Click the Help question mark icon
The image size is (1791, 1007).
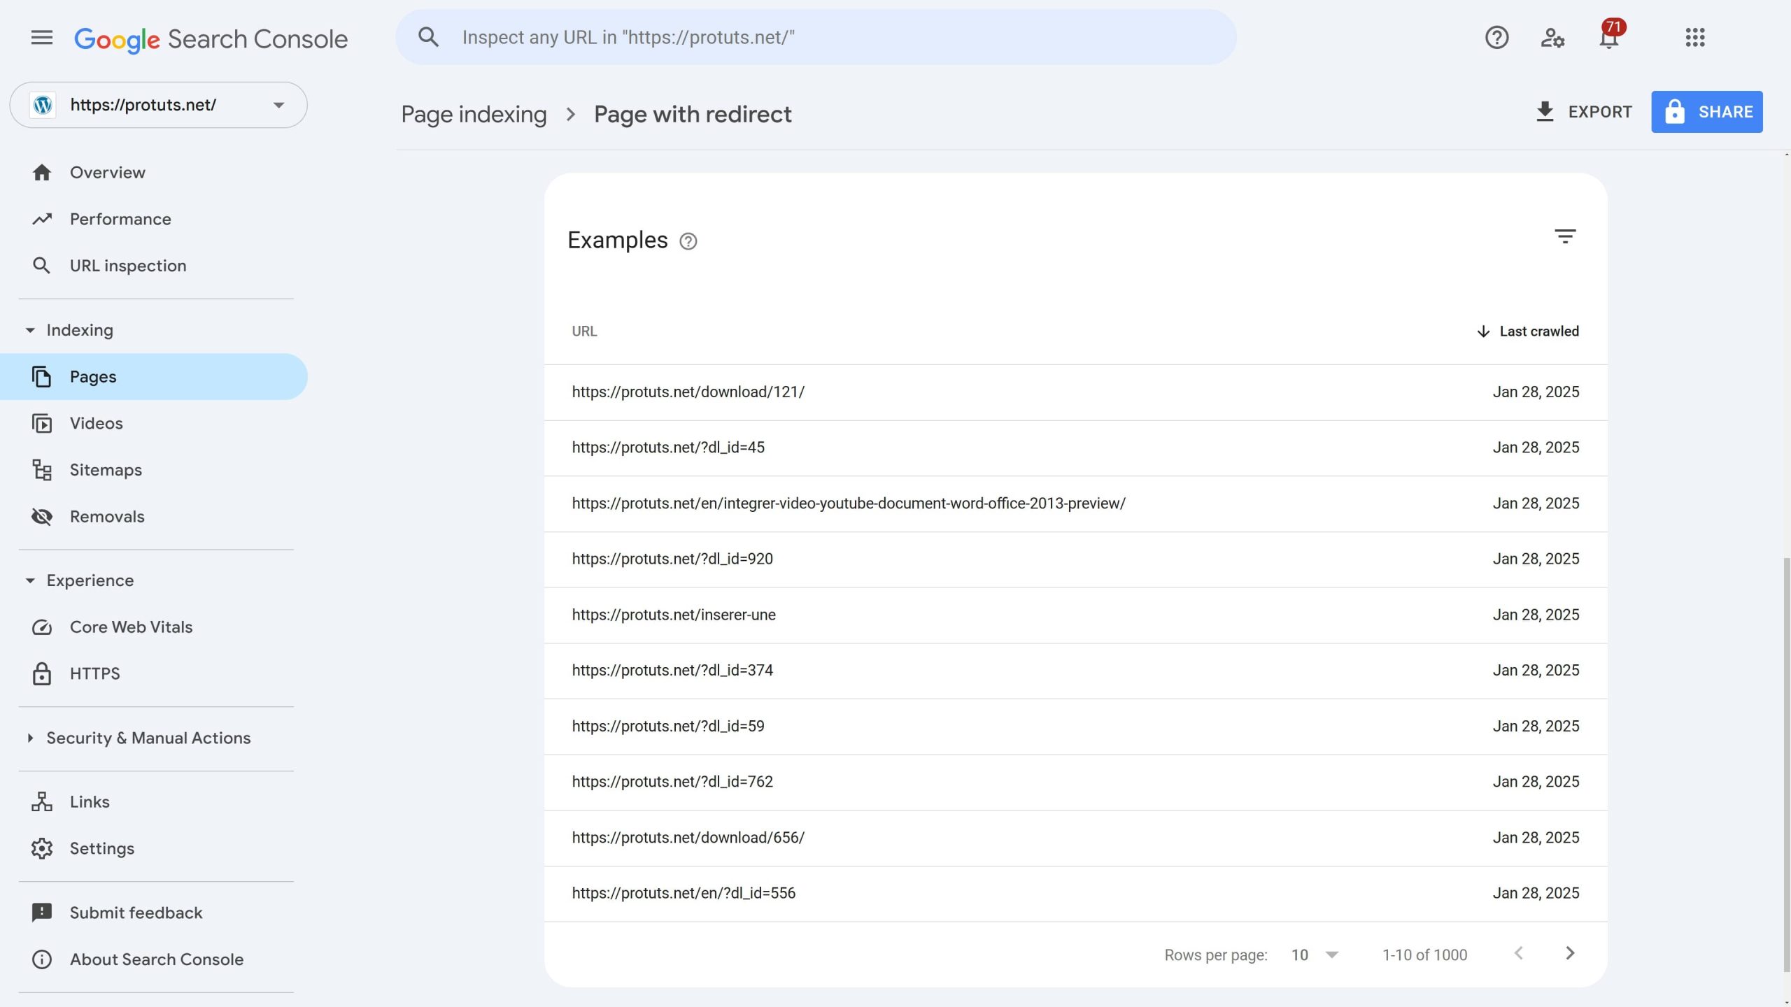coord(1496,38)
